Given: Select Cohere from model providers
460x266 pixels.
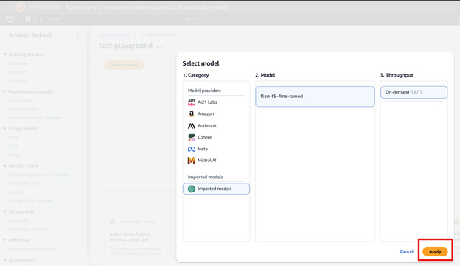Looking at the screenshot, I should pyautogui.click(x=200, y=137).
